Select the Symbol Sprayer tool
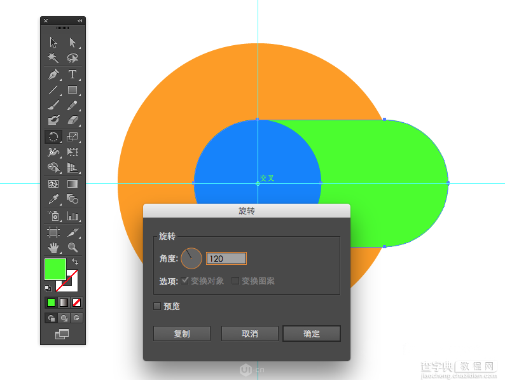Image resolution: width=505 pixels, height=380 pixels. (x=53, y=216)
